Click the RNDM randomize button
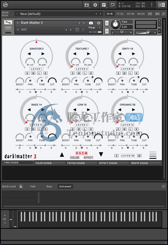The width and height of the screenshot is (168, 245). 81,153
